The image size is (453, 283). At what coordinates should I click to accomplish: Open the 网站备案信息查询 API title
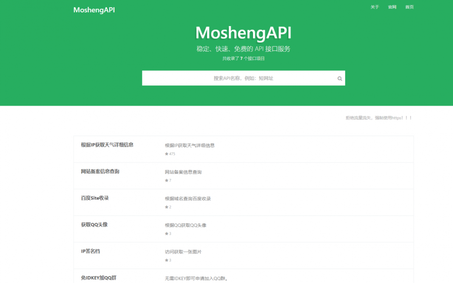pos(100,172)
